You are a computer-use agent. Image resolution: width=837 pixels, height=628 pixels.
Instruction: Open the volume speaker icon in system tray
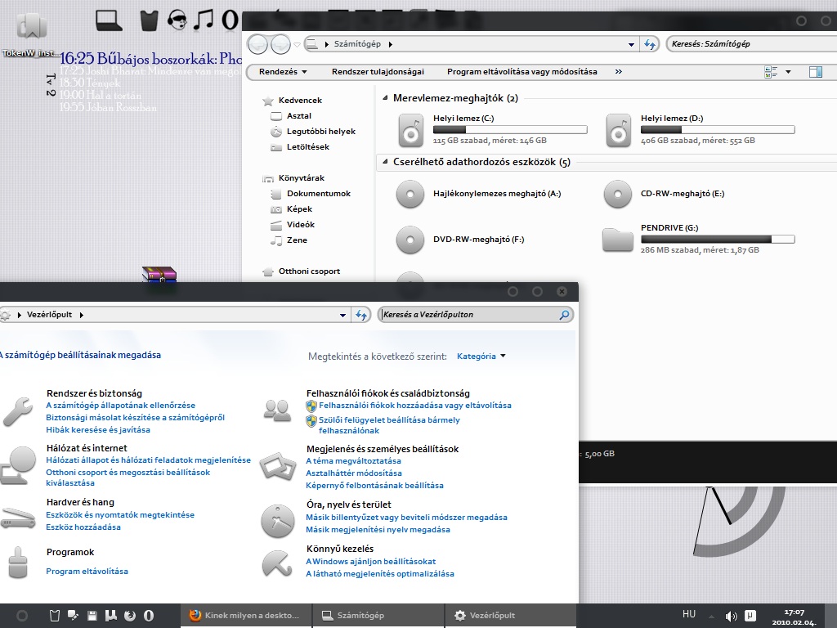pyautogui.click(x=731, y=616)
